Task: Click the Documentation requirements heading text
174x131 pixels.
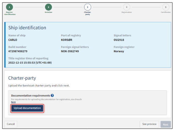Action: (x=31, y=96)
